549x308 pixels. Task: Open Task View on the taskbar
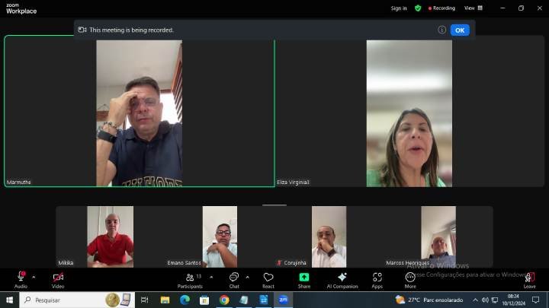pyautogui.click(x=144, y=300)
